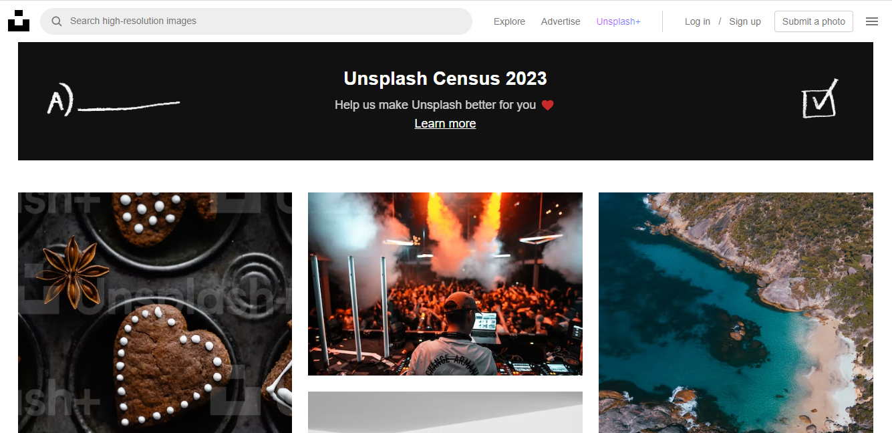The height and width of the screenshot is (433, 892).
Task: Open the DJ concert crowd photo
Action: coord(445,284)
